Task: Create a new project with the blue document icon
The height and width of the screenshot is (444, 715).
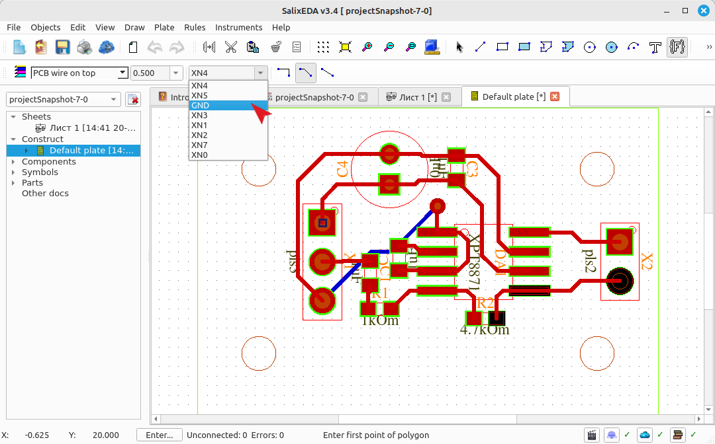Action: coord(19,47)
